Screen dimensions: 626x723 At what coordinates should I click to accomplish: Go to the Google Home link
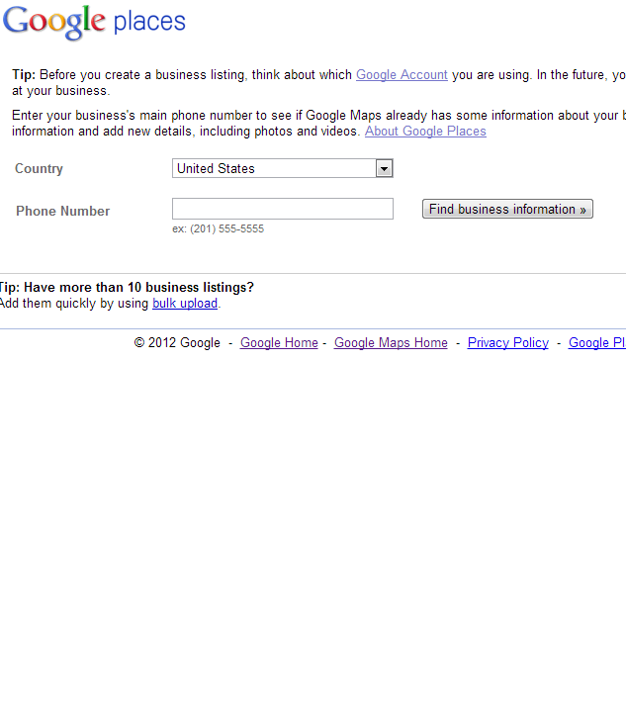pyautogui.click(x=279, y=342)
